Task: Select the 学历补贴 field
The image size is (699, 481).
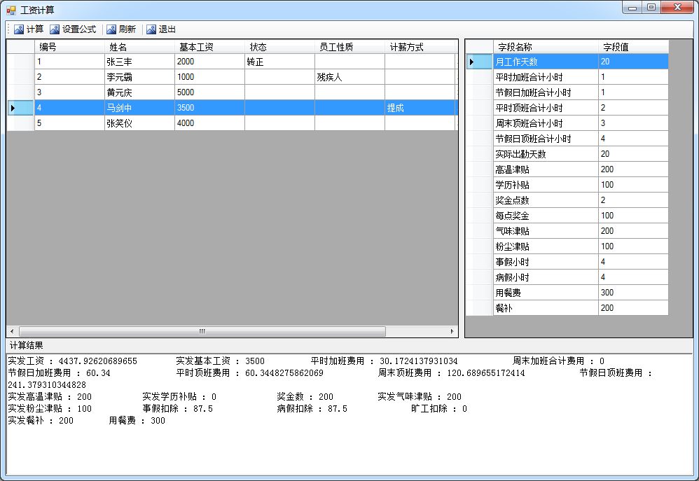Action: point(546,185)
